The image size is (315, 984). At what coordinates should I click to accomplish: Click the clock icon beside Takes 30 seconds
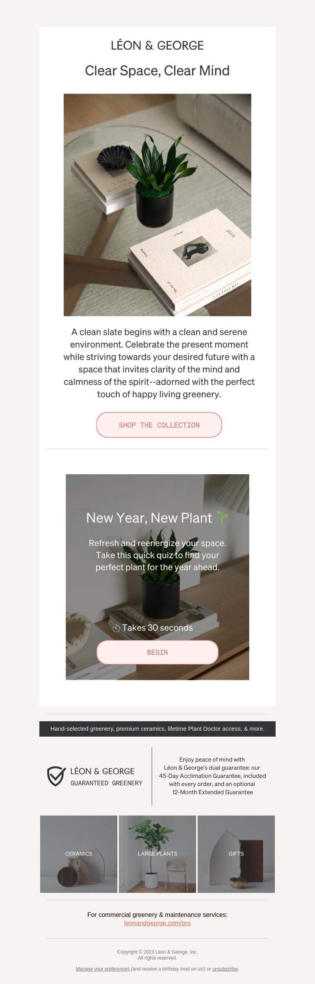click(116, 628)
